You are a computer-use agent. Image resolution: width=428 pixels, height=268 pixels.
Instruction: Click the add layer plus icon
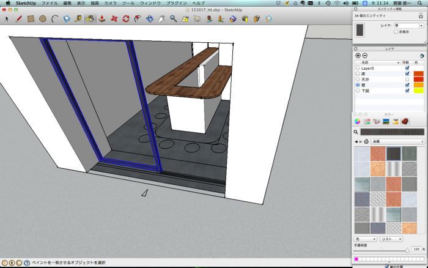pos(358,56)
